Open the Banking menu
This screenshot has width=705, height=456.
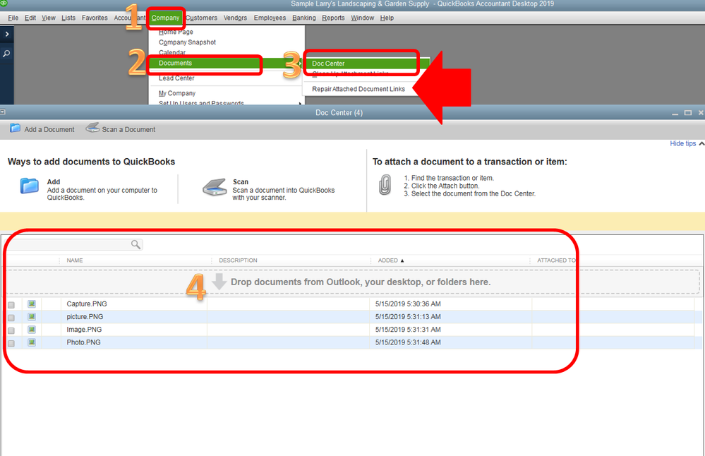(x=304, y=18)
